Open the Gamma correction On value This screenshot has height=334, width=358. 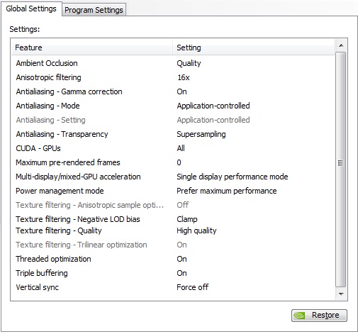tap(181, 91)
